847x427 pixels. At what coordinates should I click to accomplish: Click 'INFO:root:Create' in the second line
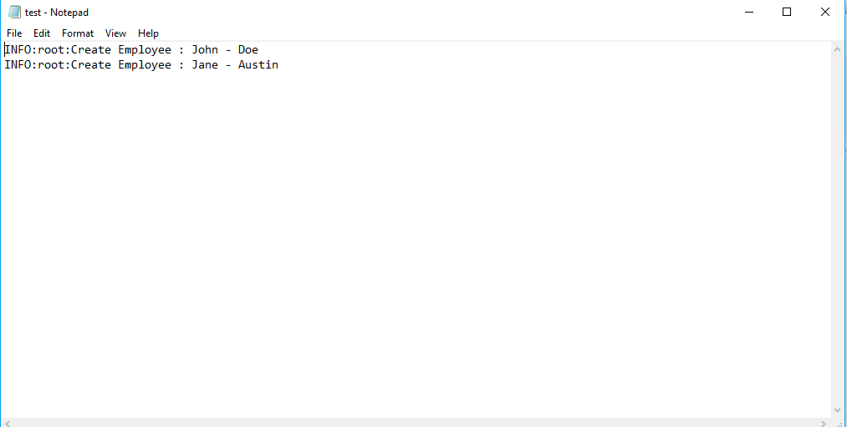[x=58, y=65]
